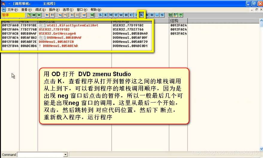This screenshot has width=263, height=158.
Task: Open Source window (S button)
Action: pyautogui.click(x=162, y=15)
